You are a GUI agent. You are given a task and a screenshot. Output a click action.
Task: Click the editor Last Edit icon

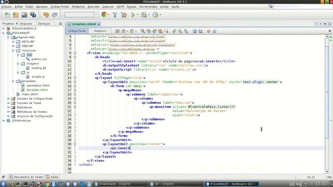[x=117, y=31]
